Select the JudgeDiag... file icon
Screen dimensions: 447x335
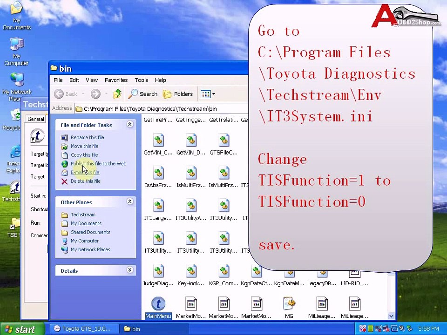(x=158, y=271)
